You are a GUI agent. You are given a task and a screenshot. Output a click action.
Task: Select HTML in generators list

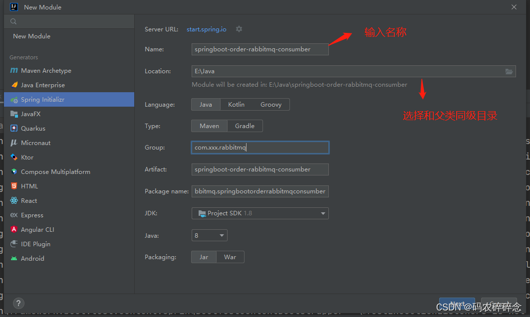pos(69,186)
